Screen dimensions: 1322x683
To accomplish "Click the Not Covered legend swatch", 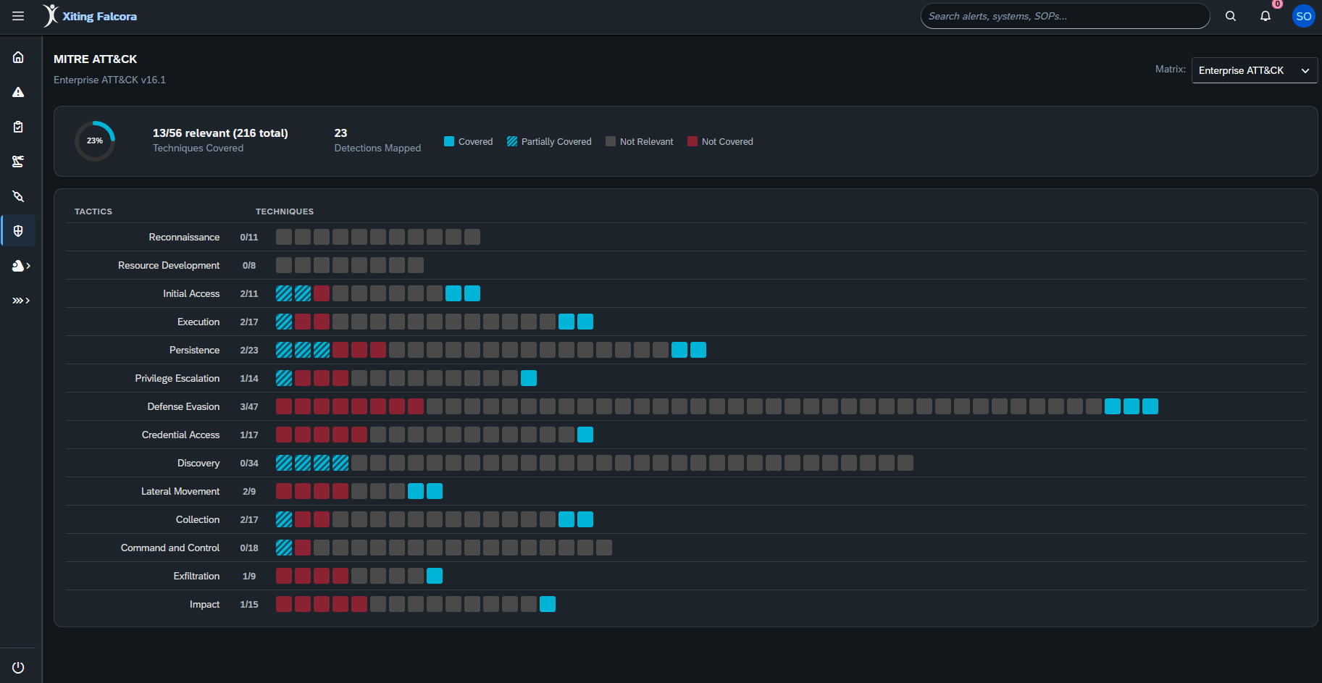I will point(693,141).
